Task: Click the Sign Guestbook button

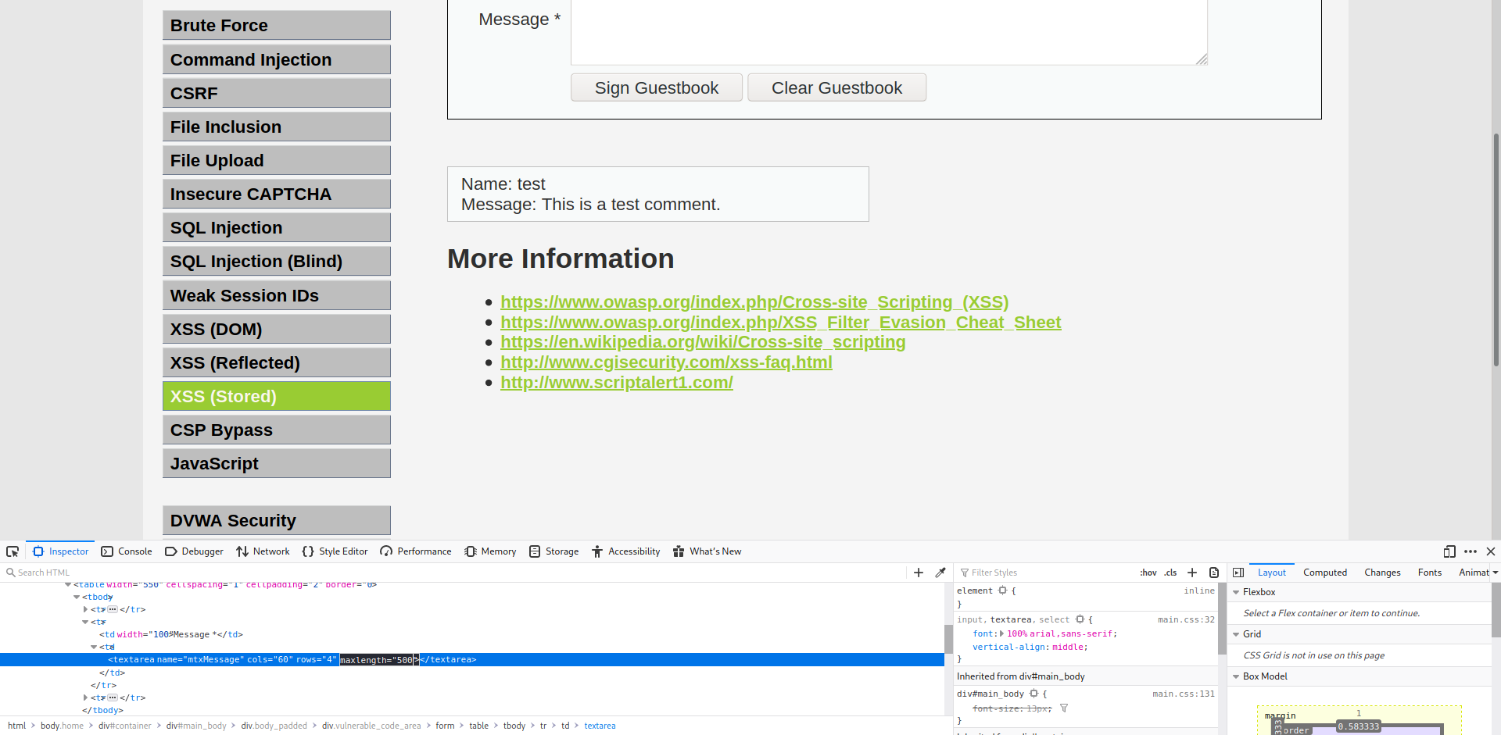Action: [x=657, y=87]
